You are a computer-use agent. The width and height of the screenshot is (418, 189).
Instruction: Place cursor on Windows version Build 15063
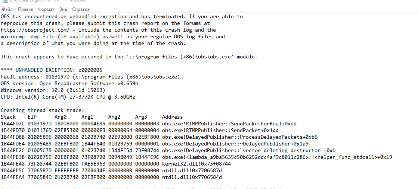[53, 90]
